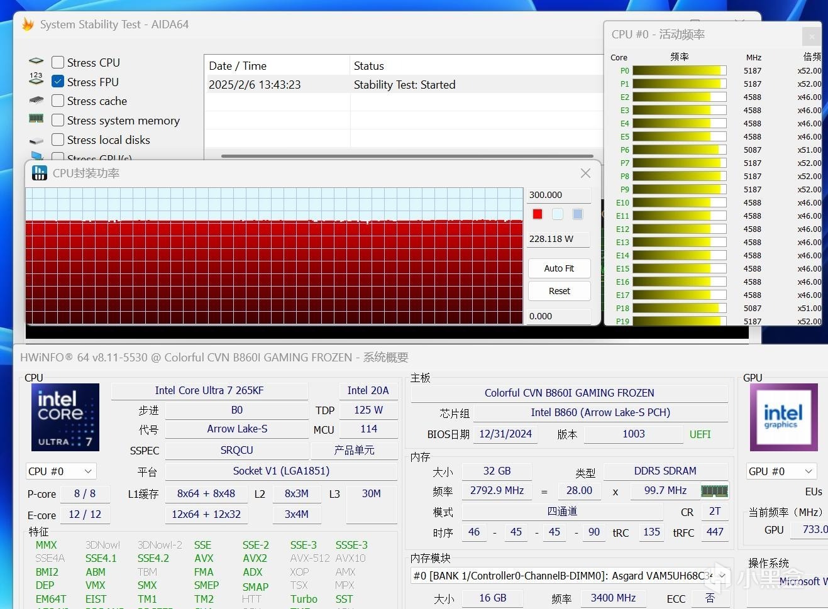Enable the Stress cache checkbox

[58, 101]
